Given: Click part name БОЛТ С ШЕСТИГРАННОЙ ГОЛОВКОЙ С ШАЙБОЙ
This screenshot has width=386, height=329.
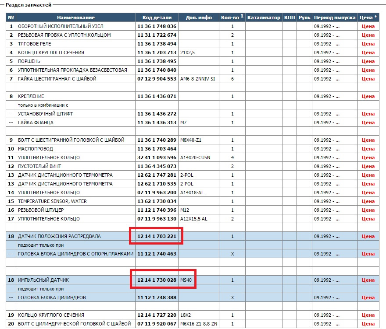Looking at the screenshot, I should click(x=71, y=140).
